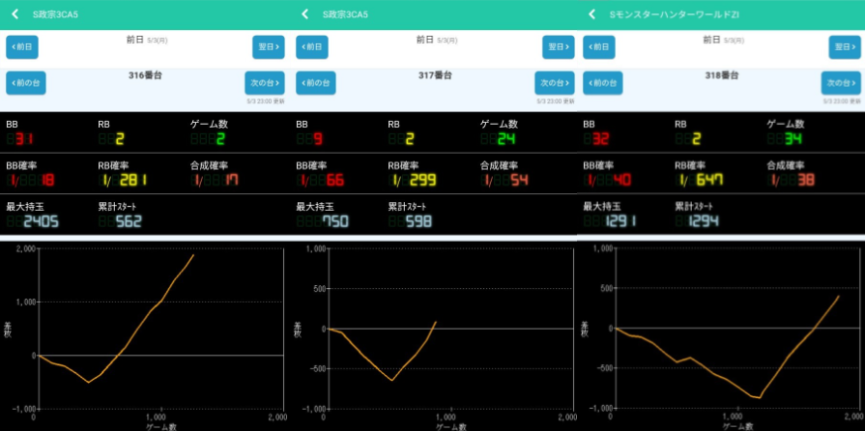865x431 pixels.
Task: Go to 次の台 from the 318番台 panel
Action: (x=841, y=82)
